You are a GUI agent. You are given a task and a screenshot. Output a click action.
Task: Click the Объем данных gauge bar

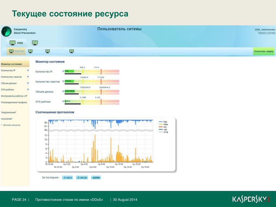tap(92, 92)
